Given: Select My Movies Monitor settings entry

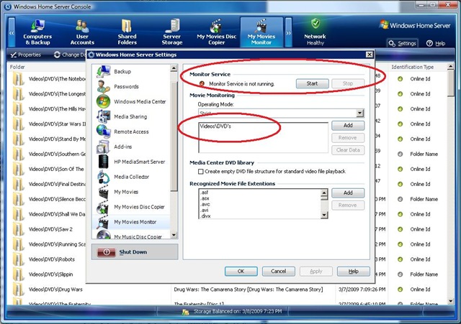Looking at the screenshot, I should (131, 222).
